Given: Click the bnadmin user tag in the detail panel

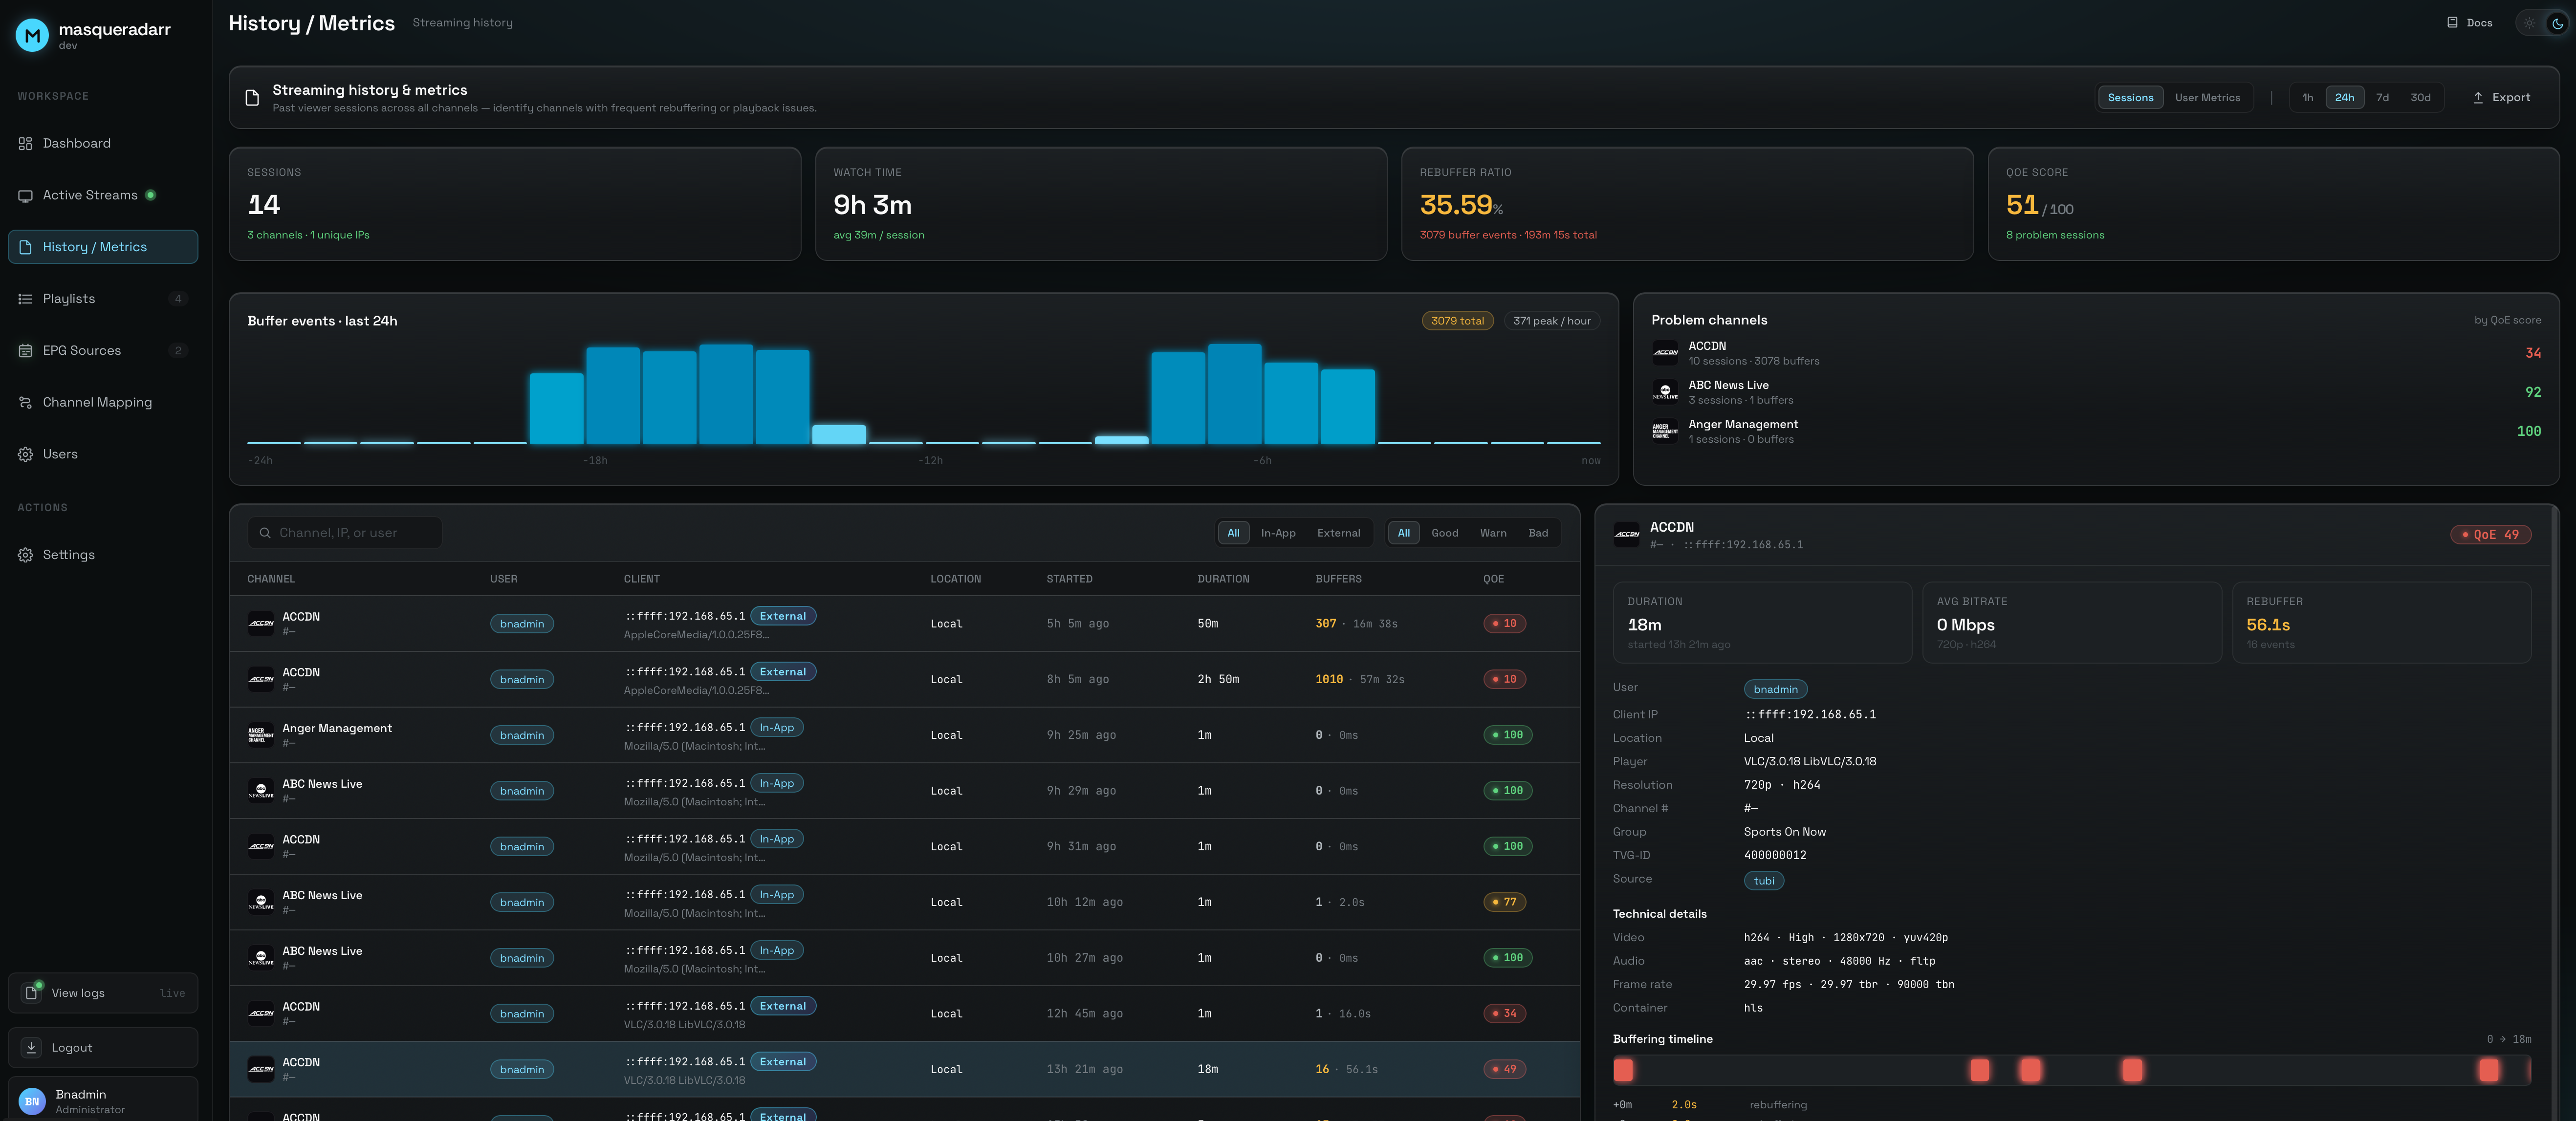Looking at the screenshot, I should (x=1775, y=689).
